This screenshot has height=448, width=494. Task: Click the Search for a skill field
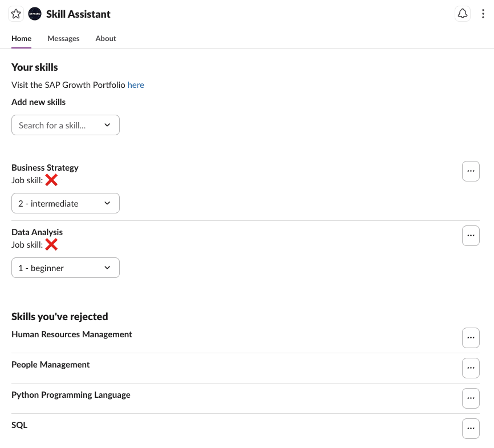click(x=54, y=125)
